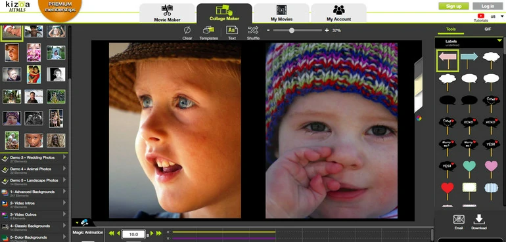Shuffle the collage photos

tap(253, 33)
